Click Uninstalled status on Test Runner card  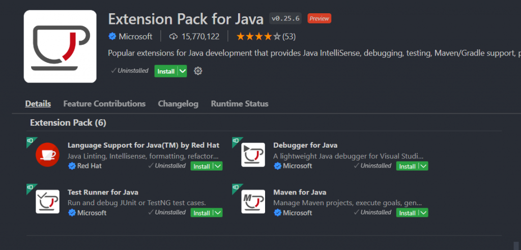167,212
